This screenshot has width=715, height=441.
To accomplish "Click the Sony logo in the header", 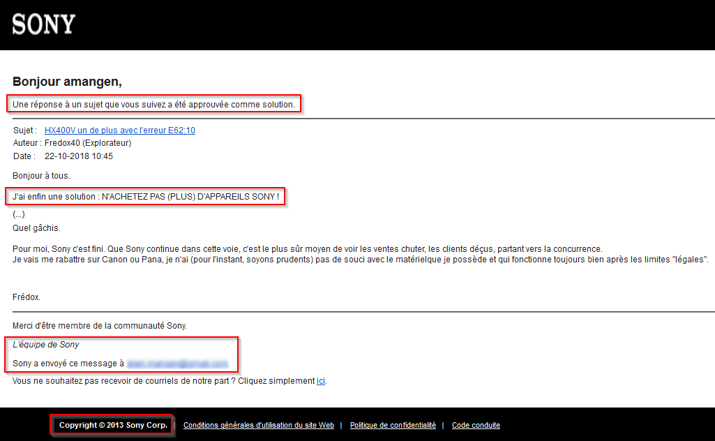I will tap(43, 24).
